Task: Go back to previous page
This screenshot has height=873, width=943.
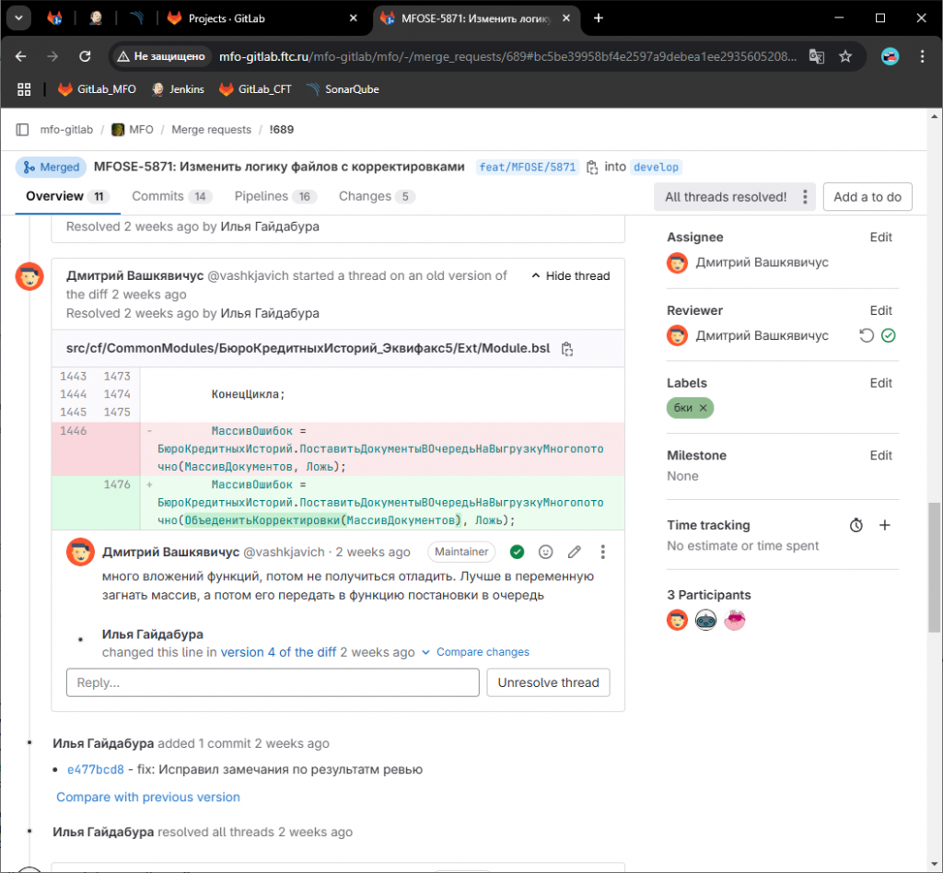Action: [x=20, y=56]
